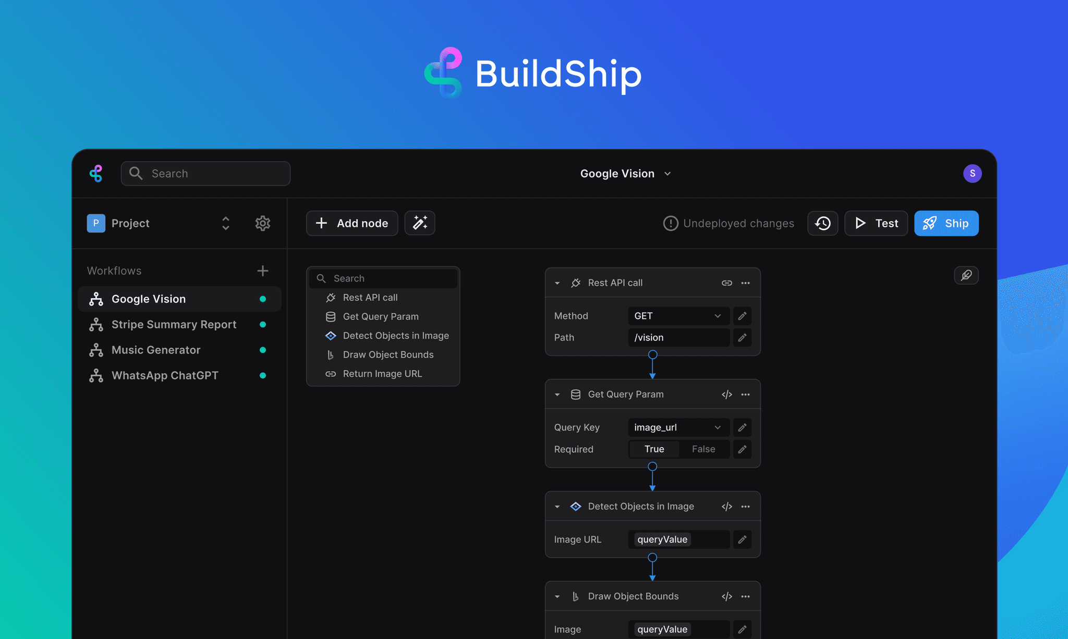1068x639 pixels.
Task: Click the Test button
Action: pos(876,223)
